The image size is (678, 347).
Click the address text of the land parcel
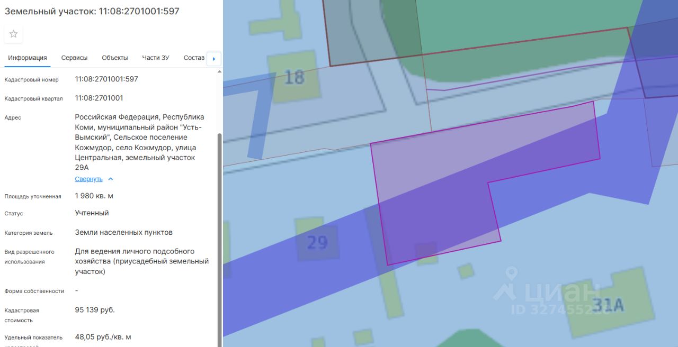(140, 142)
